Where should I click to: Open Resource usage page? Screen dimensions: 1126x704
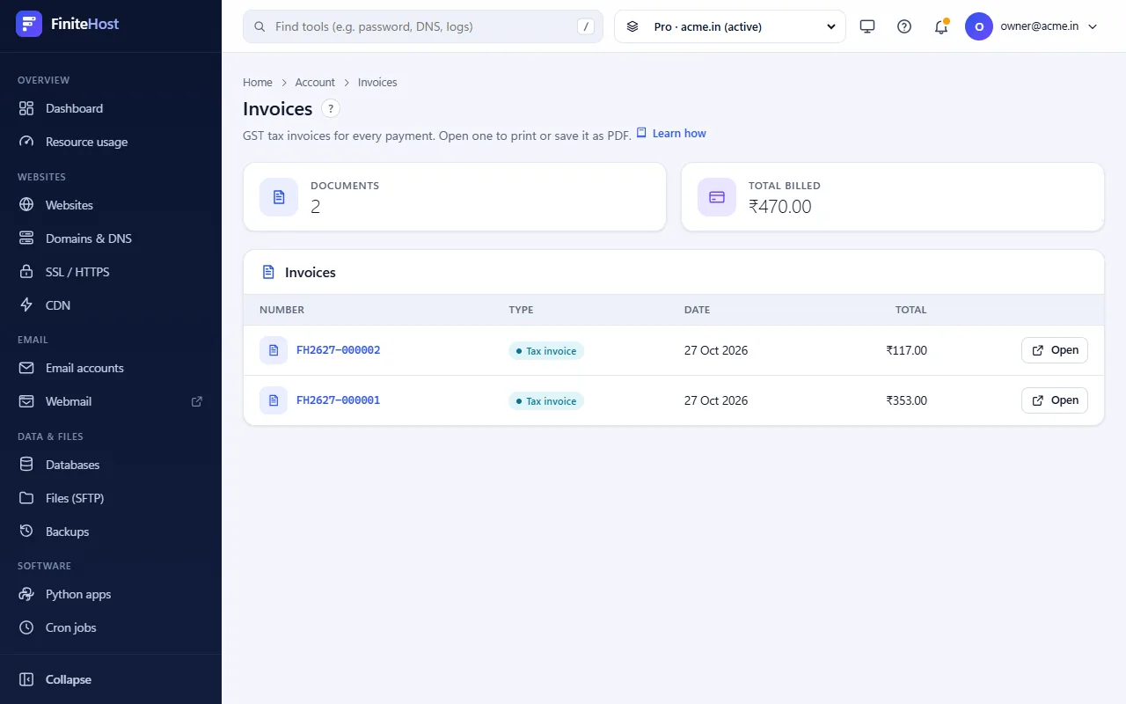(x=111, y=142)
